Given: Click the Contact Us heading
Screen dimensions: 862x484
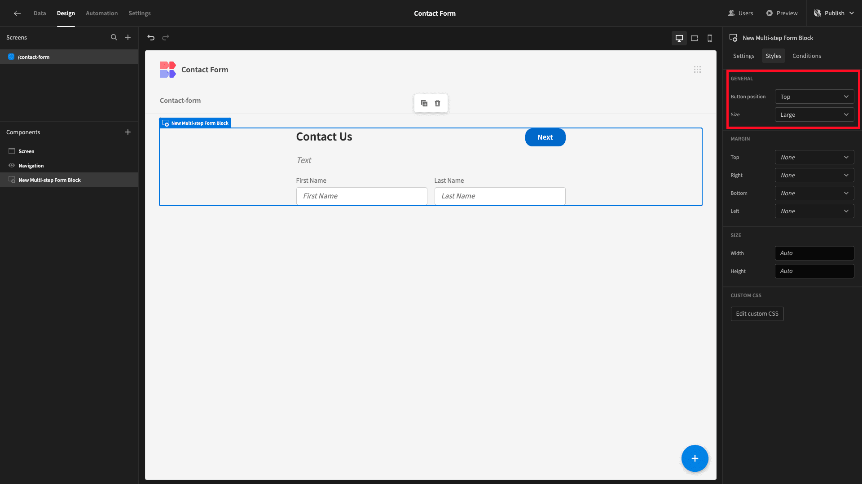Looking at the screenshot, I should [x=324, y=137].
